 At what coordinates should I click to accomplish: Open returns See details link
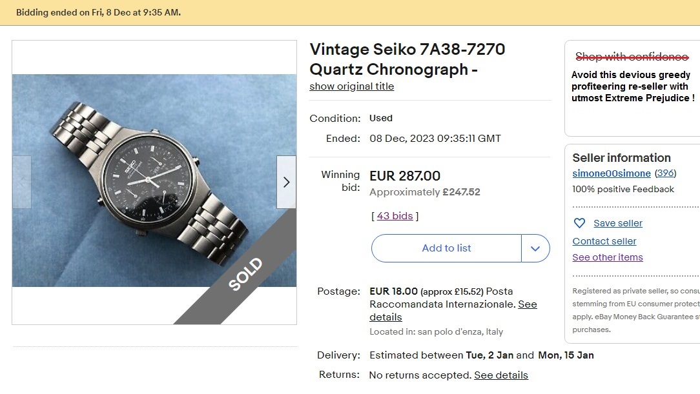point(500,375)
